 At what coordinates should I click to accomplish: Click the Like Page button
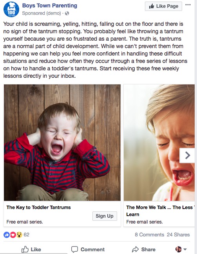tap(163, 6)
